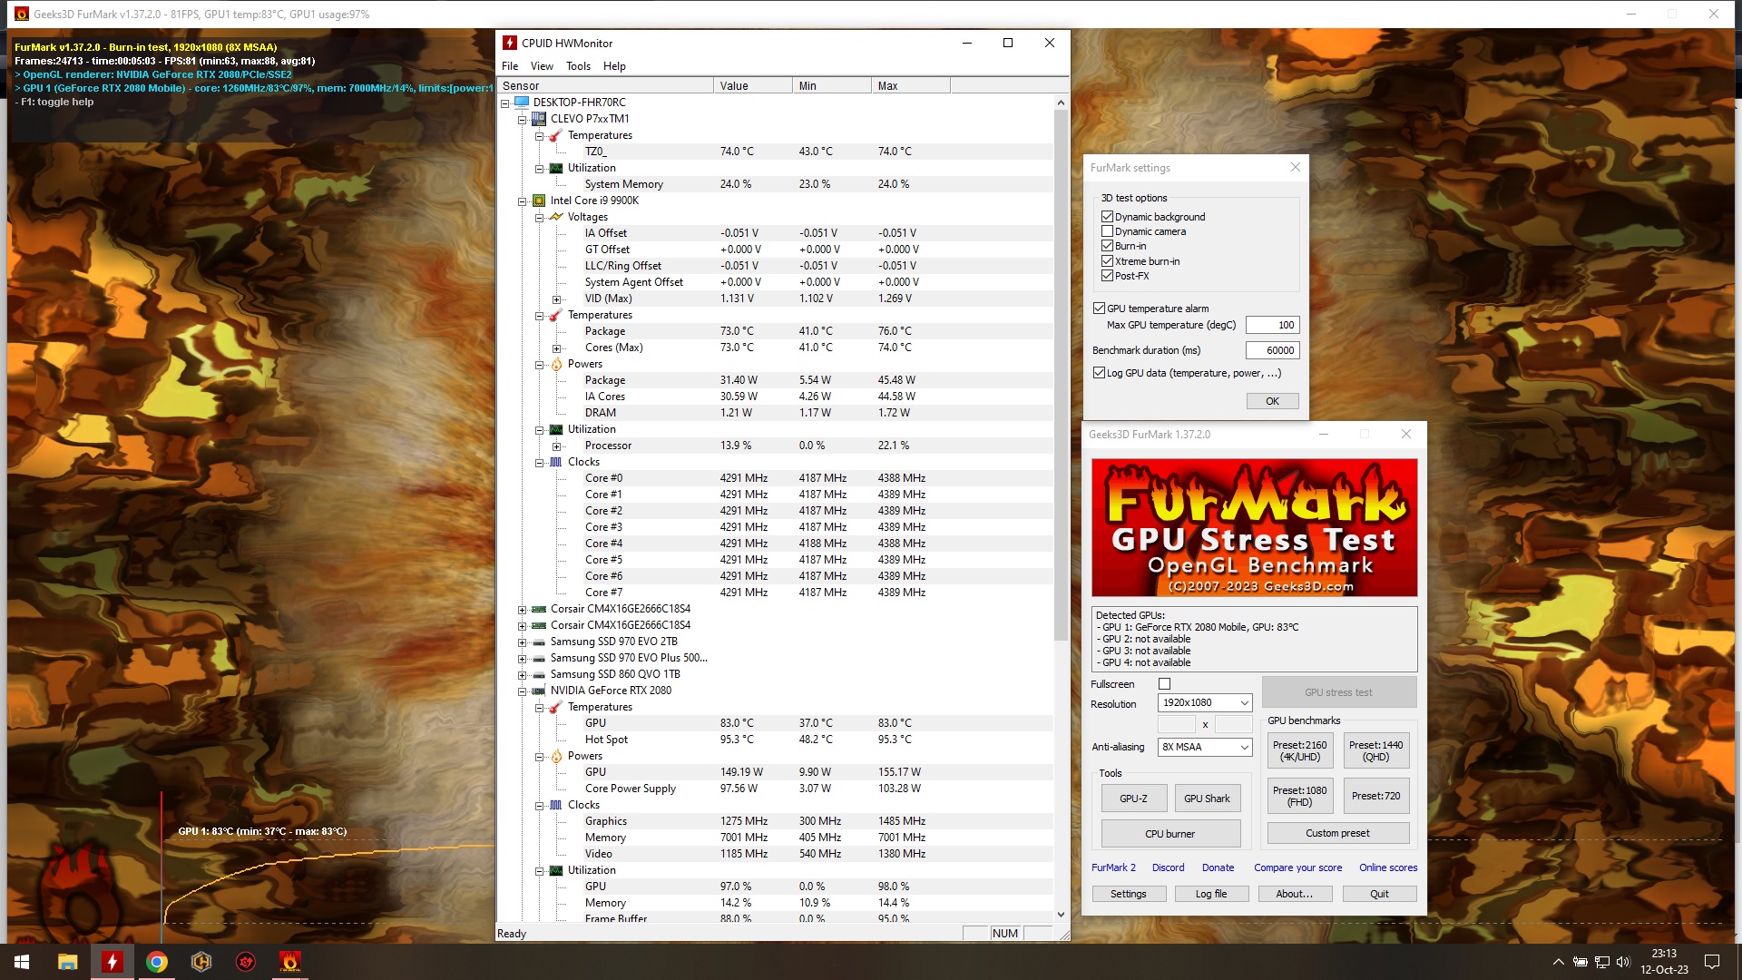Viewport: 1742px width, 980px height.
Task: Disable the GPU temperature alarm checkbox
Action: (1099, 309)
